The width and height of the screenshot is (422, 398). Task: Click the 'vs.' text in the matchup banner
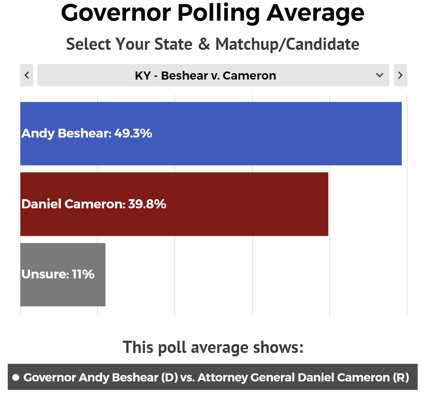(188, 378)
